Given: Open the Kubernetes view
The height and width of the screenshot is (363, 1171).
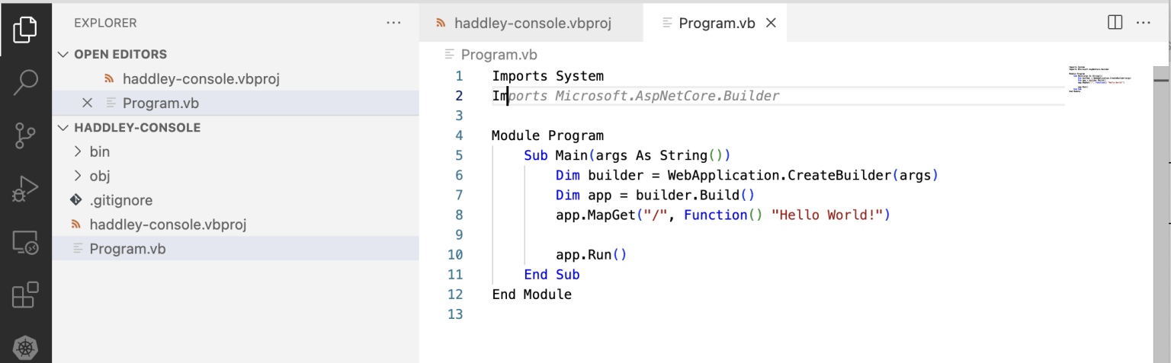Looking at the screenshot, I should click(x=25, y=348).
